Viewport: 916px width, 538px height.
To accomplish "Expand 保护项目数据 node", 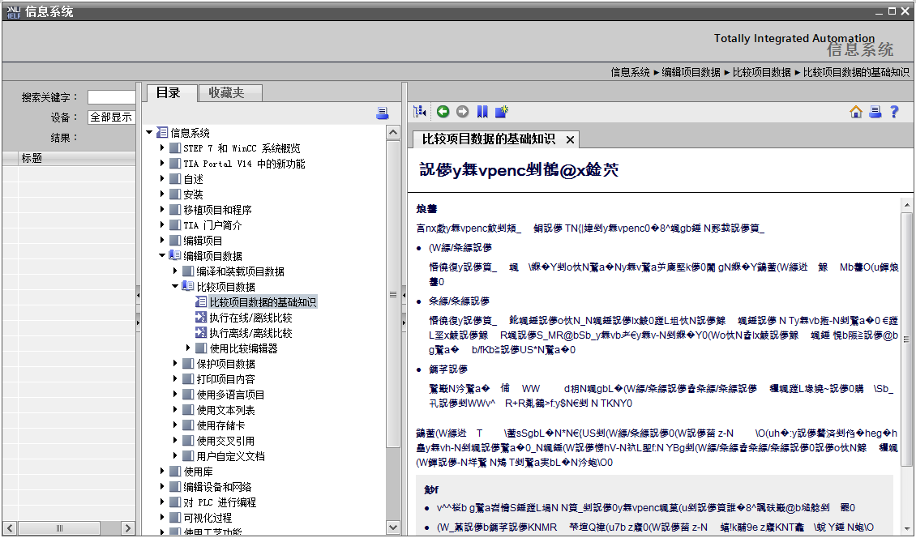I will click(x=174, y=363).
